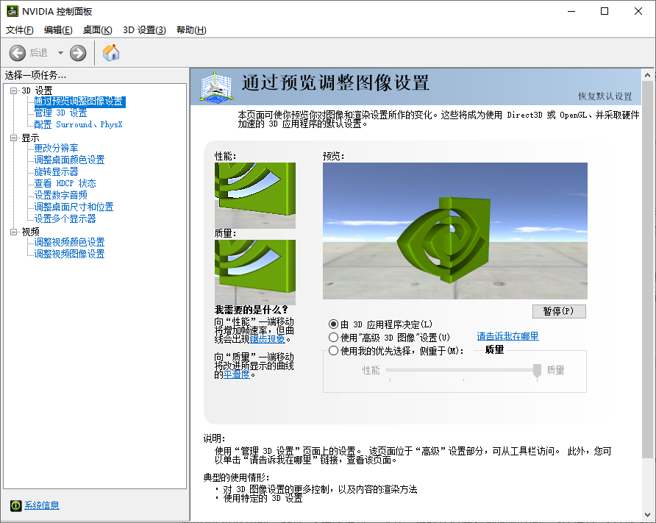This screenshot has height=523, width=656.
Task: Click the NVIDIA title bar app icon
Action: coord(12,11)
